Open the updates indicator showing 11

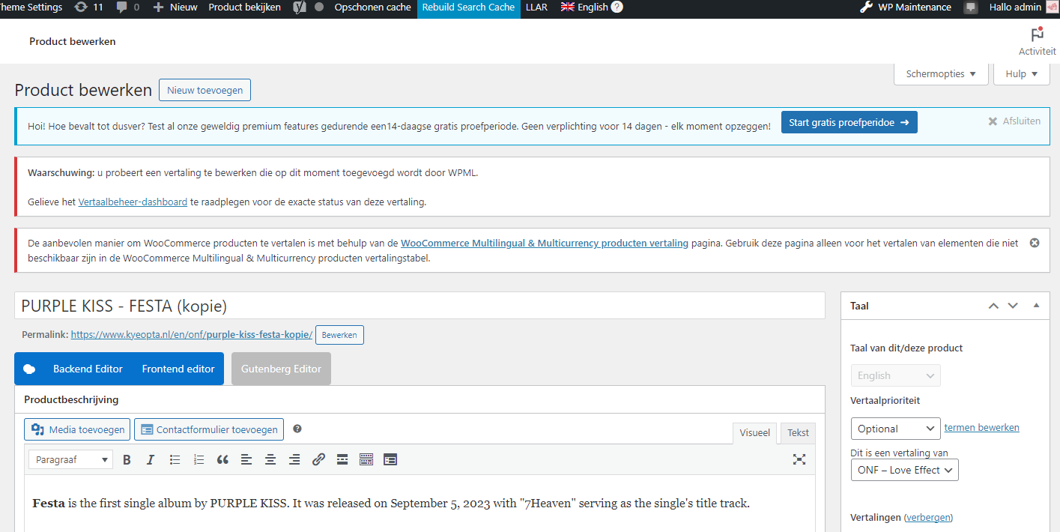point(88,7)
